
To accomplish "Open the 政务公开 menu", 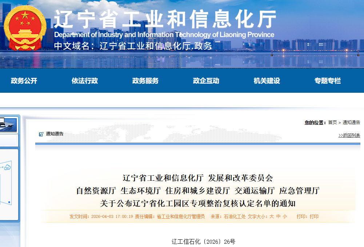I will click(24, 81).
